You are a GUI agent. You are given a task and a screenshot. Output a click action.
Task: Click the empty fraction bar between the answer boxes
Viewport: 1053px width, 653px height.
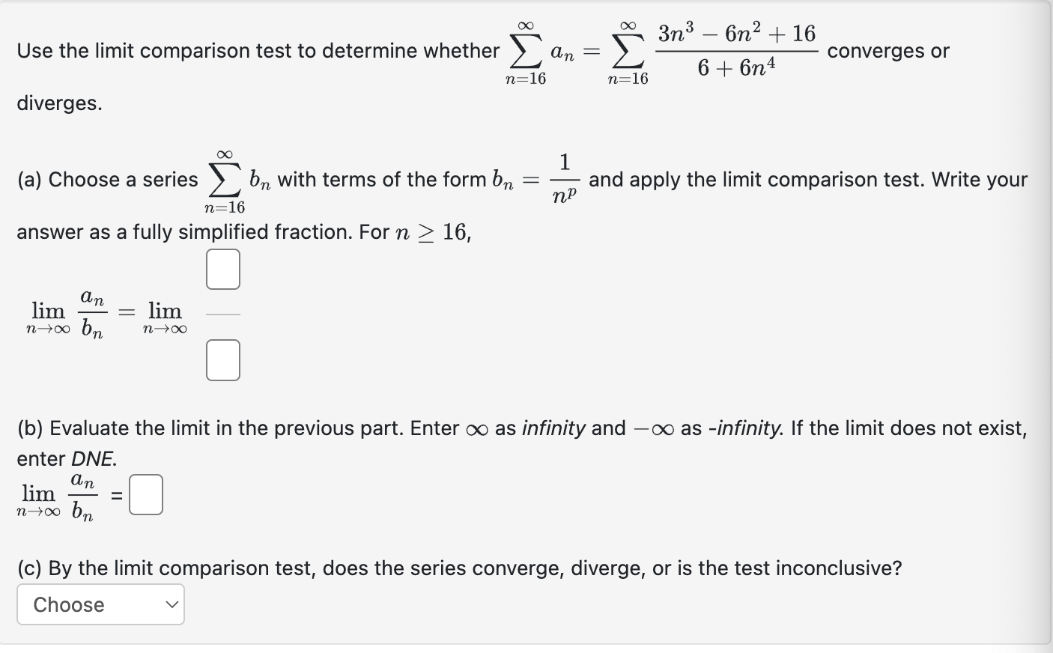pos(222,315)
